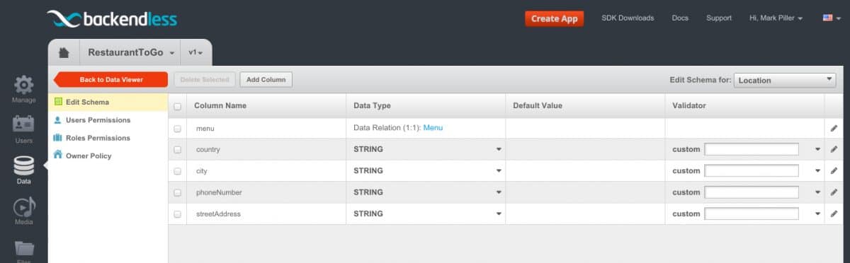This screenshot has height=263, width=850.
Task: Click the Default Value header
Action: click(538, 105)
